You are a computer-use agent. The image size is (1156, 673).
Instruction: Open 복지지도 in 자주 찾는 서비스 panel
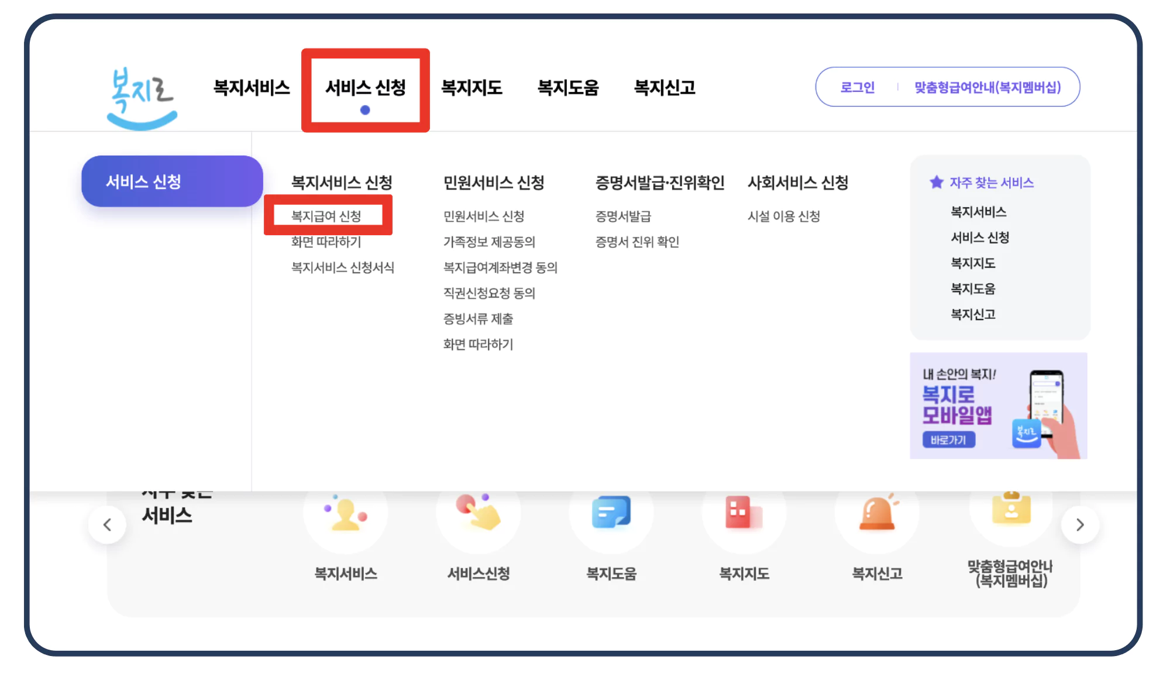[x=973, y=263]
